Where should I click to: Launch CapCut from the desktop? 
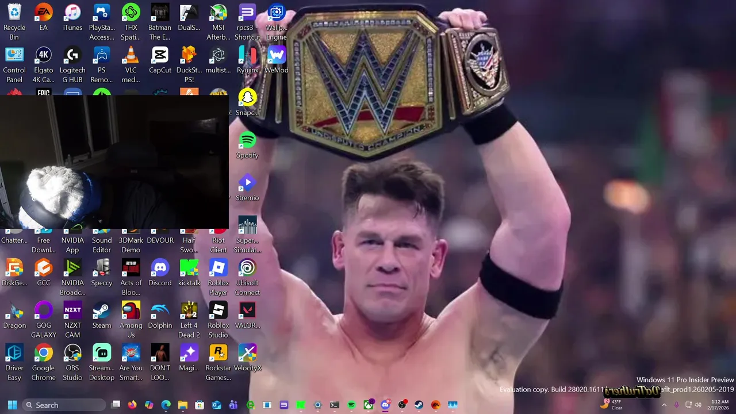pyautogui.click(x=160, y=60)
